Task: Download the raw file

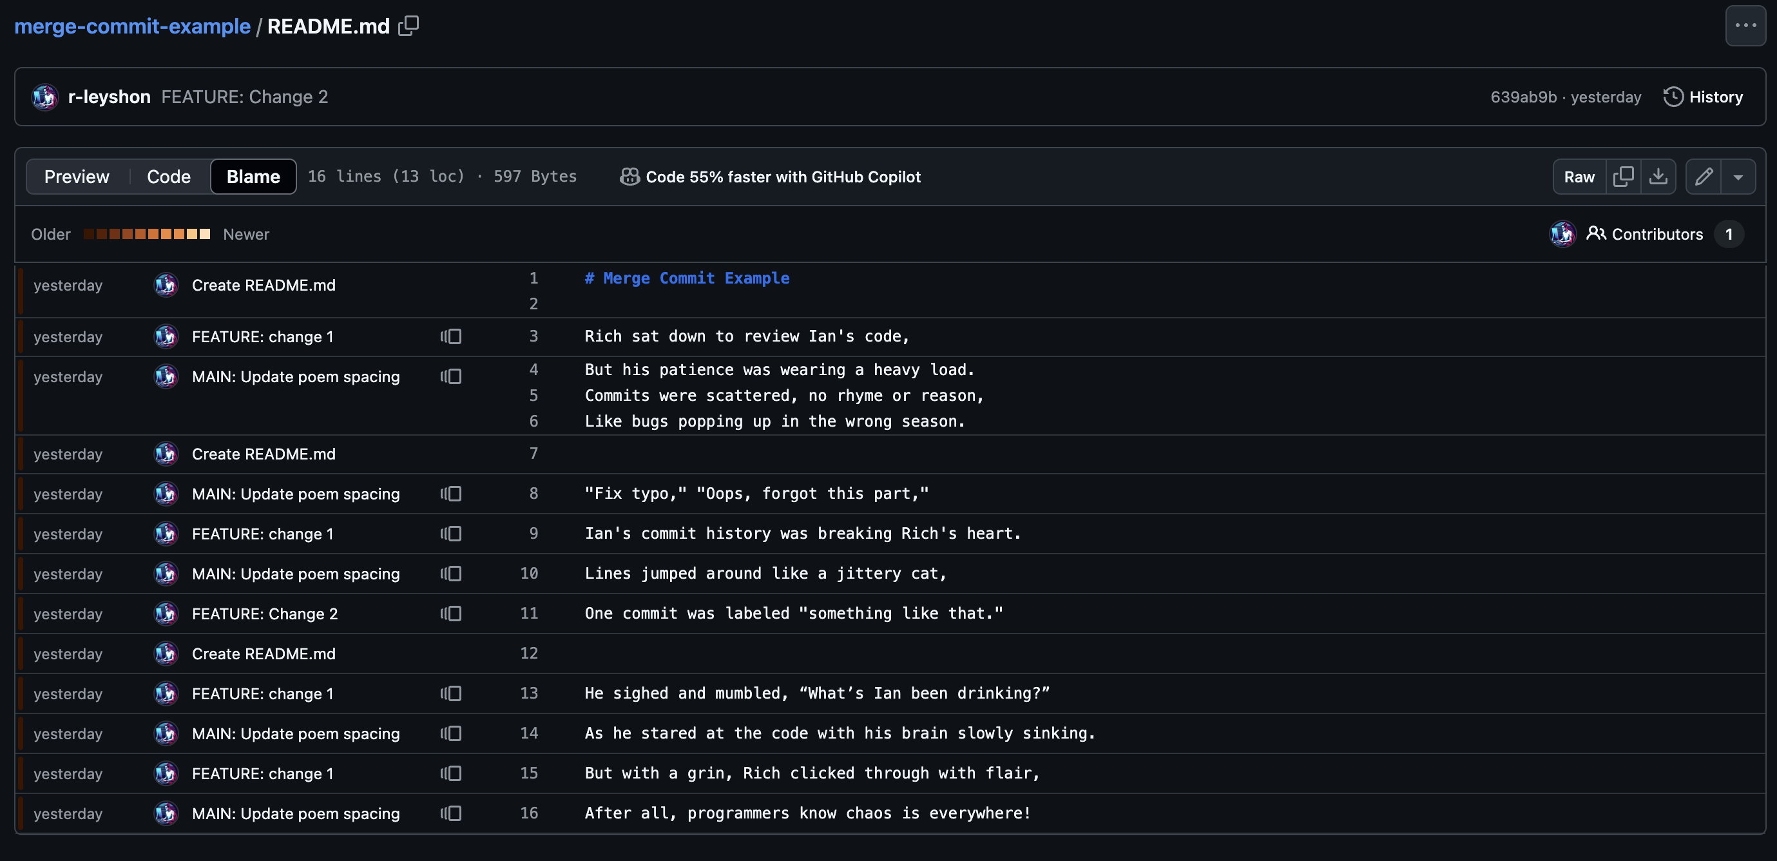Action: (x=1658, y=177)
